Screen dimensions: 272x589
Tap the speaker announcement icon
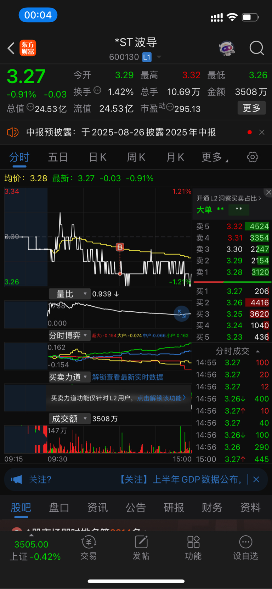(x=12, y=132)
